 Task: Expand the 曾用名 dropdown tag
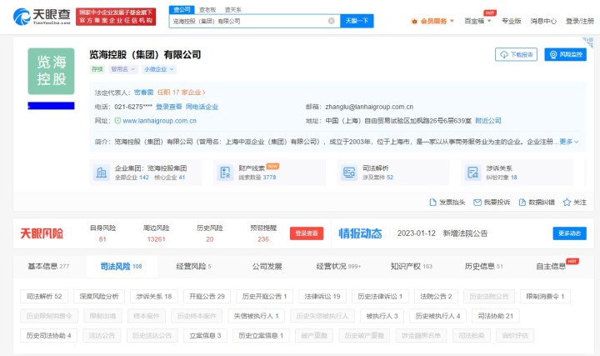point(123,69)
